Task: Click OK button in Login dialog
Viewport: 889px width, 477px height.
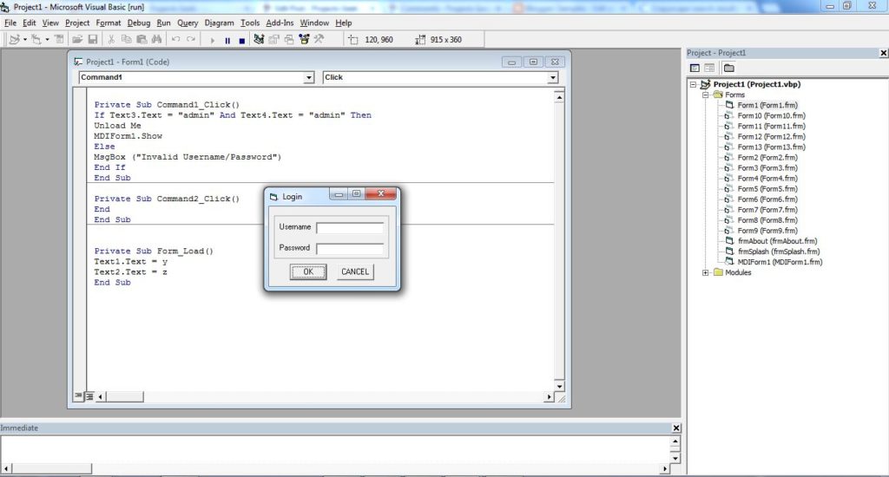Action: tap(308, 272)
